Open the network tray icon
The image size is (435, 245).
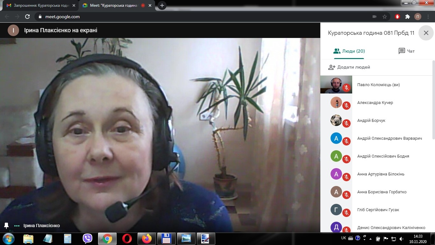[394, 238]
